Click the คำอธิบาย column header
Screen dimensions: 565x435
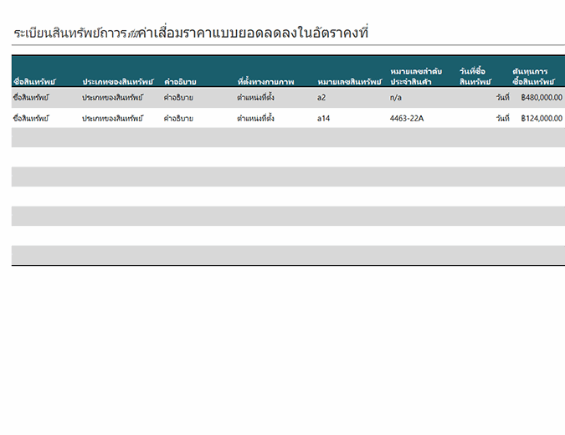(x=180, y=82)
